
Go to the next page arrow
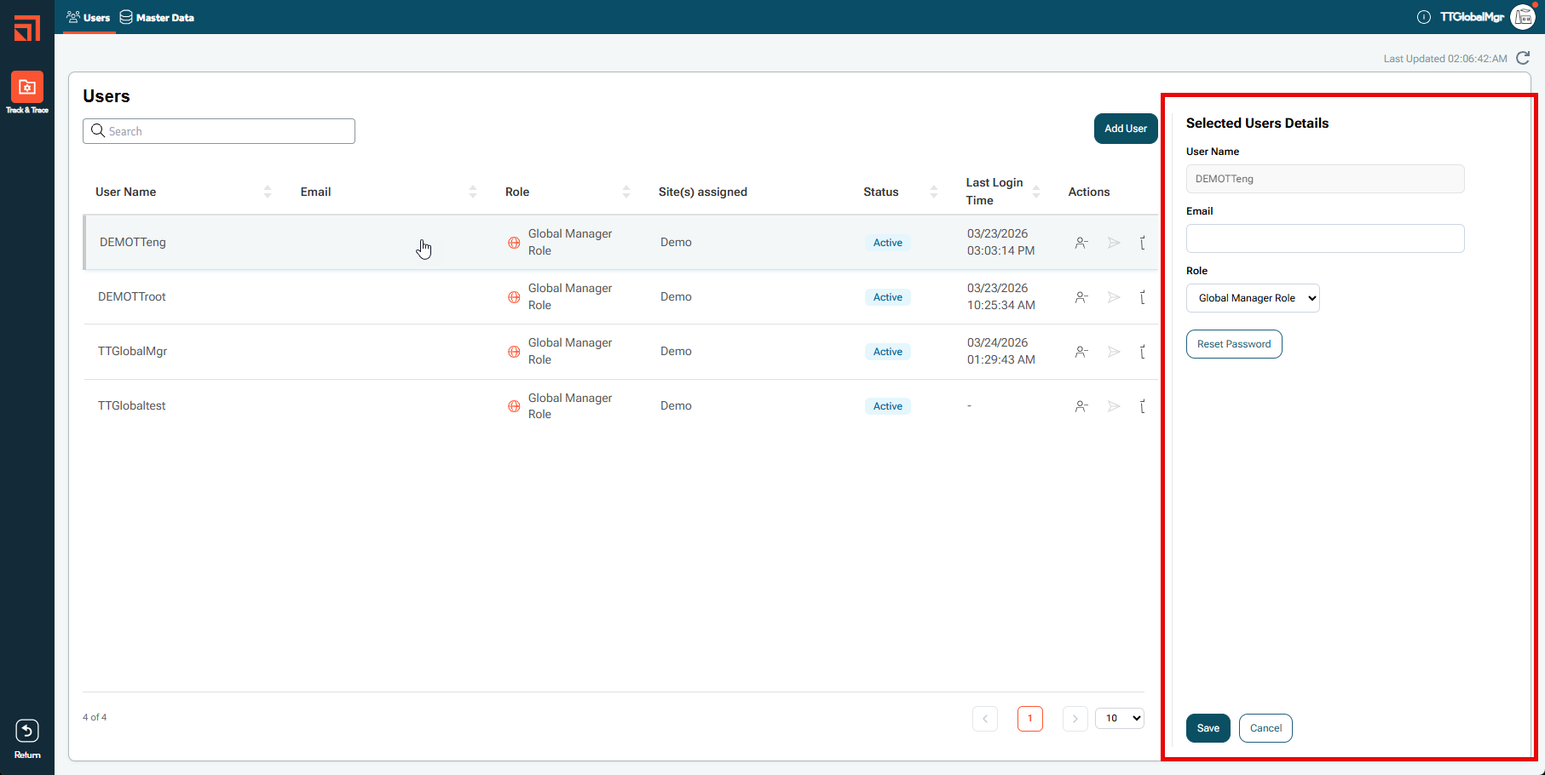1075,719
